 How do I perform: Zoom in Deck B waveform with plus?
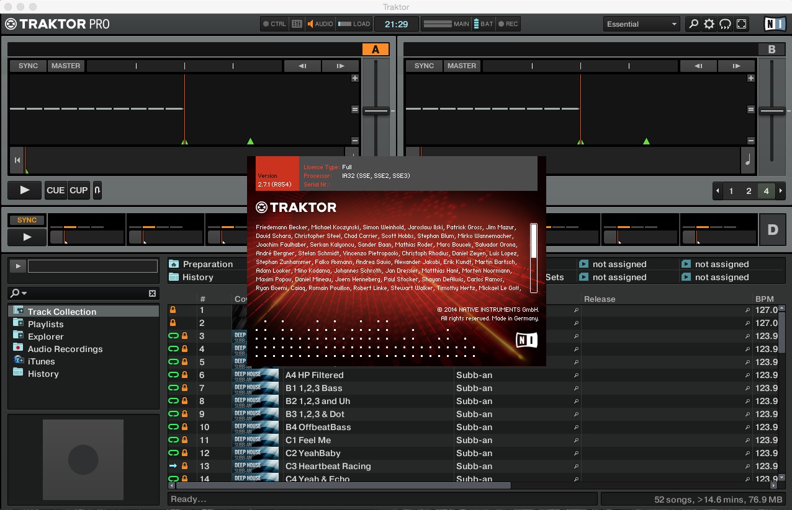tap(751, 78)
